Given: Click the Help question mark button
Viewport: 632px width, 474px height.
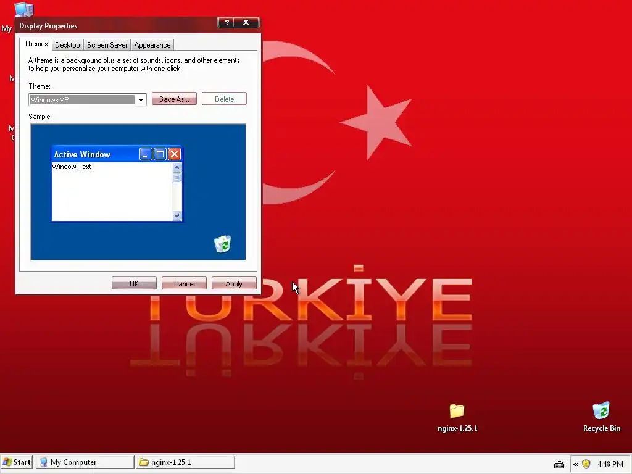Looking at the screenshot, I should pos(227,22).
